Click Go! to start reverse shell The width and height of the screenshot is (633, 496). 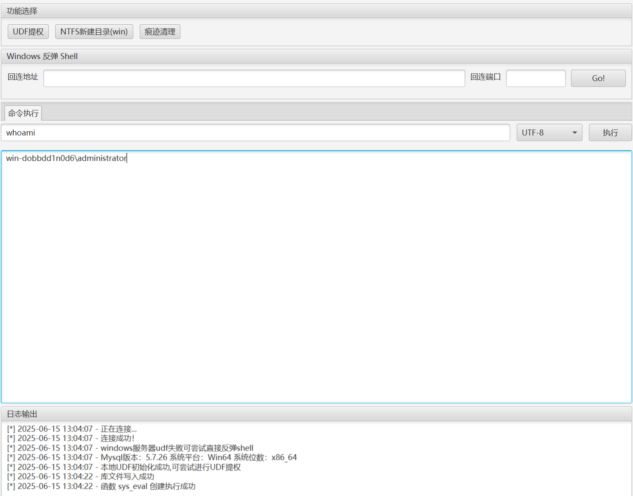pyautogui.click(x=598, y=79)
